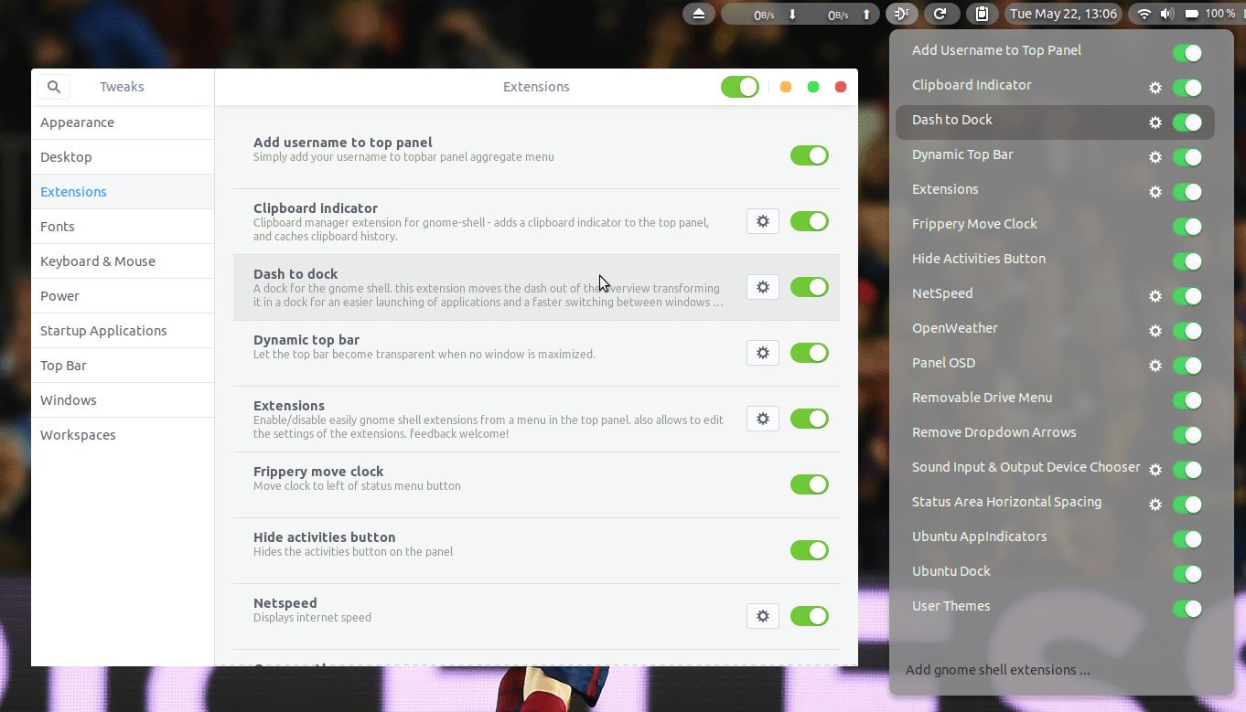The image size is (1246, 712).
Task: Open Workspaces section in Tweaks sidebar
Action: [123, 435]
